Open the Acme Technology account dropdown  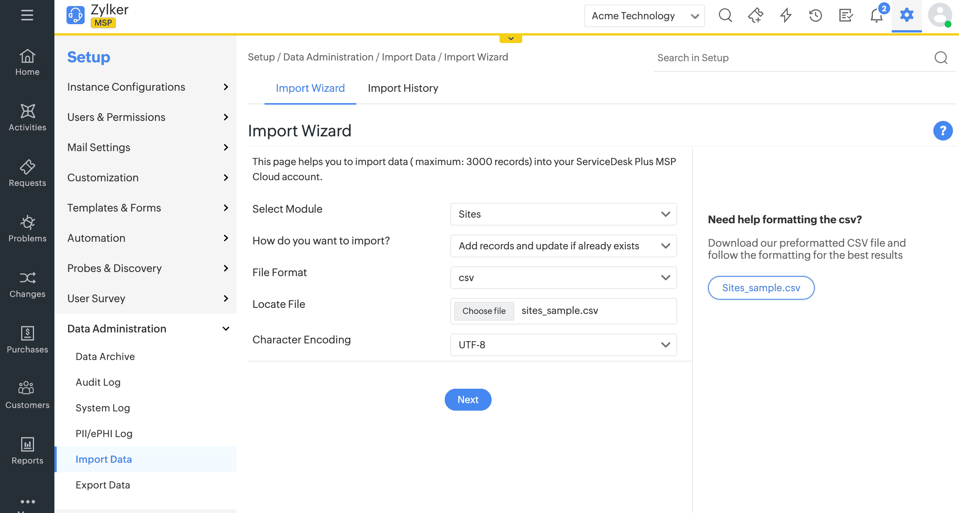[644, 16]
